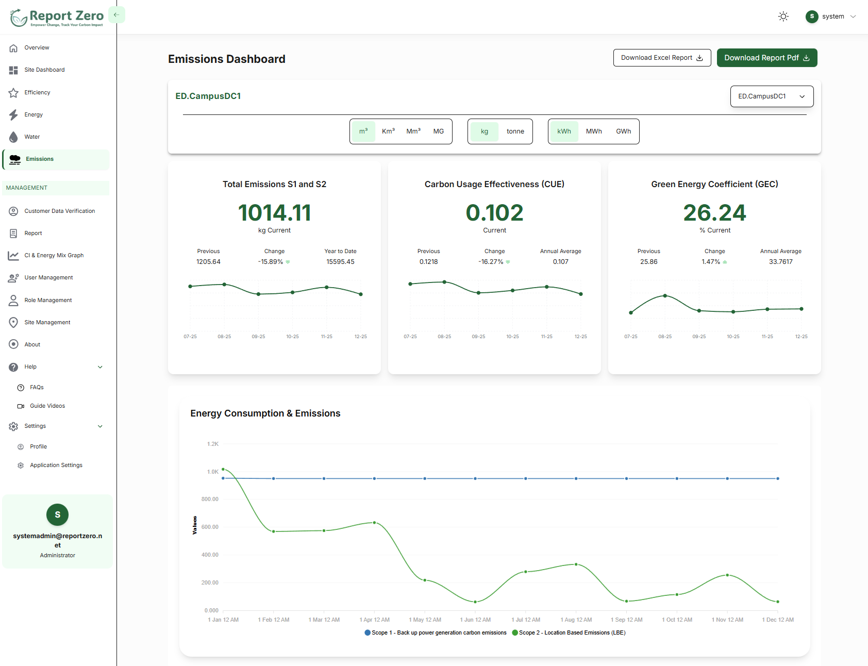868x666 pixels.
Task: Click the 08-25 point on Total Emissions chart
Action: [x=224, y=285]
